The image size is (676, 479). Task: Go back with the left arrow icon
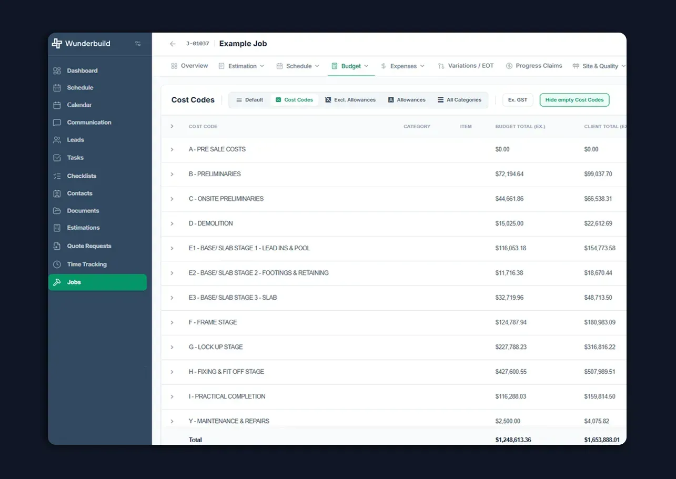(173, 44)
